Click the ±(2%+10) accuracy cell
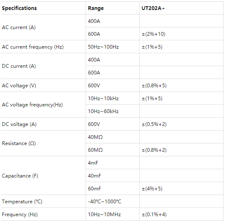This screenshot has width=226, height=222. click(153, 34)
